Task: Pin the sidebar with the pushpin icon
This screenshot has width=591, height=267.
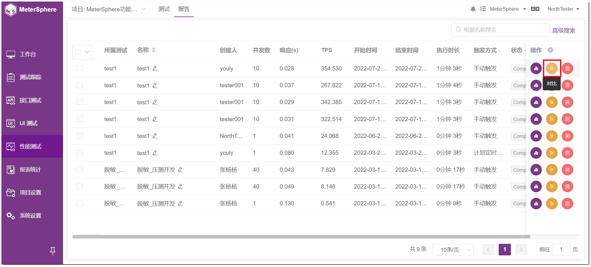Action: pyautogui.click(x=53, y=251)
